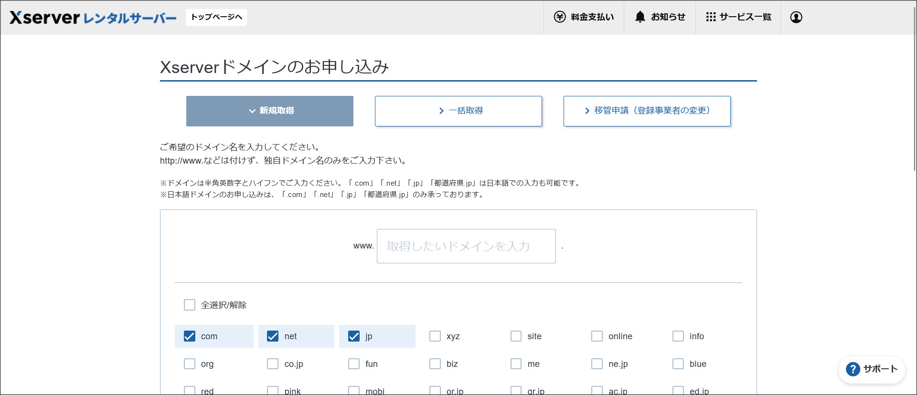Image resolution: width=917 pixels, height=395 pixels.
Task: Check the fun domain checkbox
Action: pos(354,364)
